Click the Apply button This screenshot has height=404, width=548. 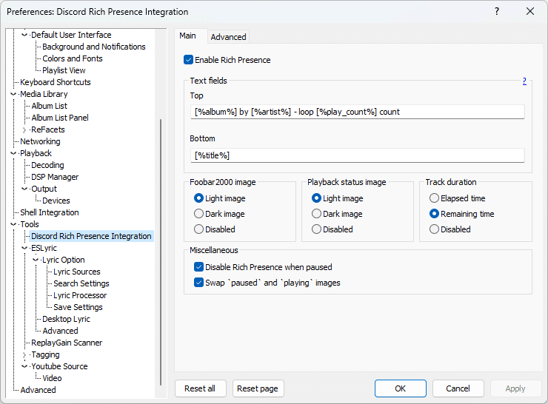[x=515, y=388]
